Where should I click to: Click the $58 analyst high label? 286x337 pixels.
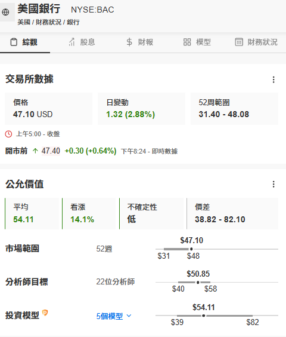(210, 289)
